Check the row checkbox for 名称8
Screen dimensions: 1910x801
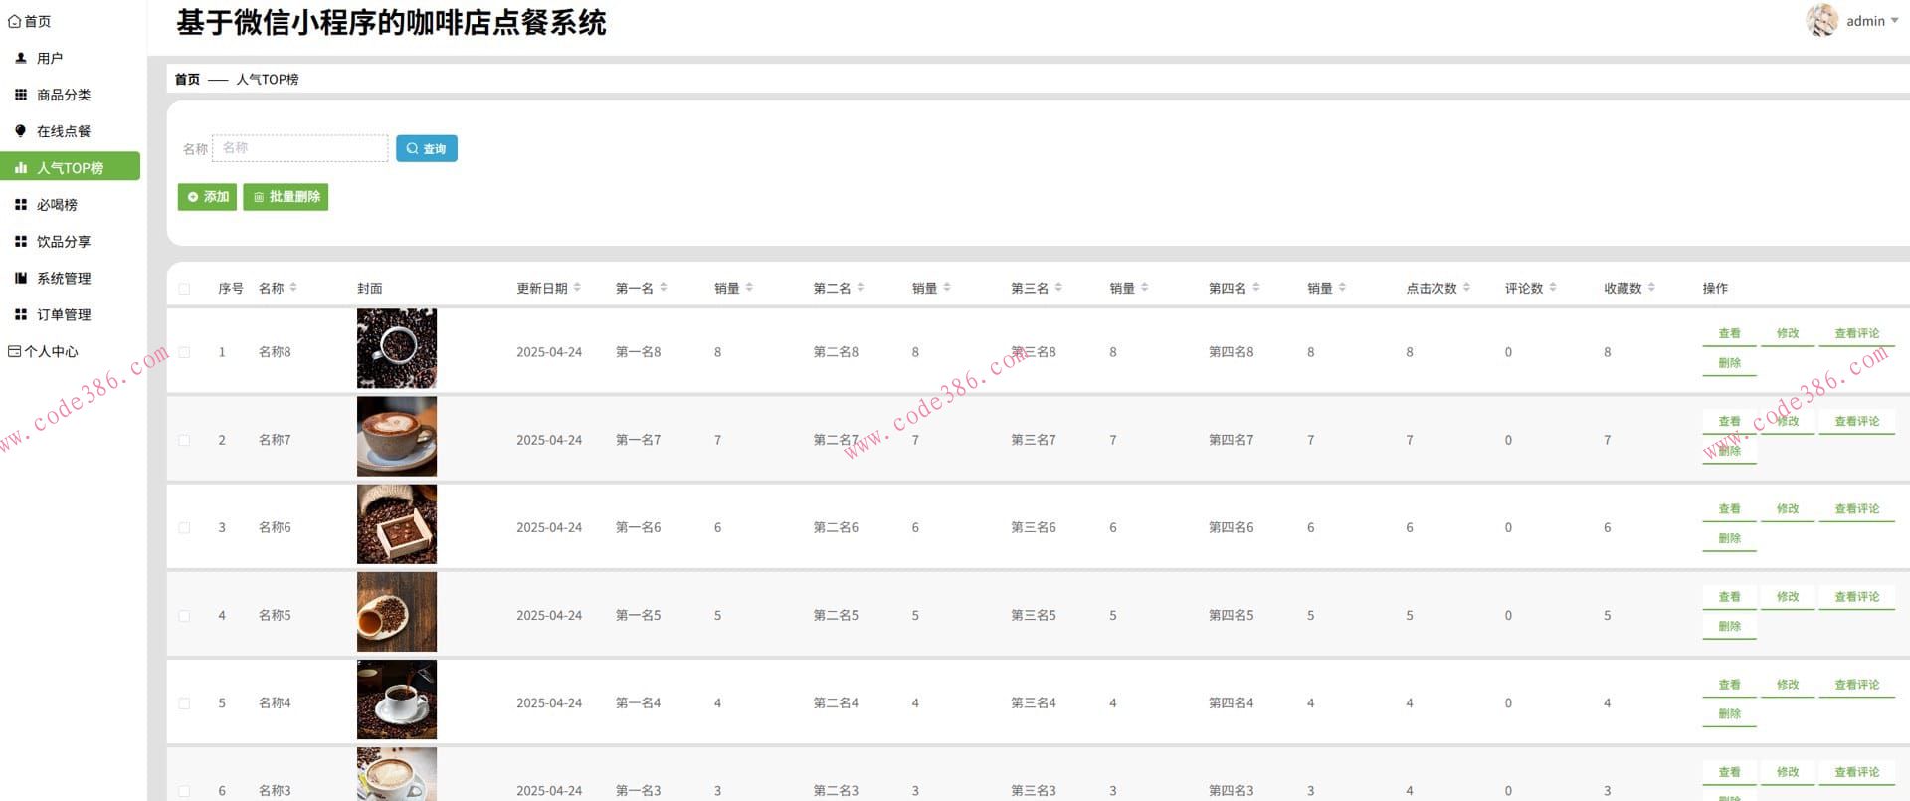(x=184, y=352)
